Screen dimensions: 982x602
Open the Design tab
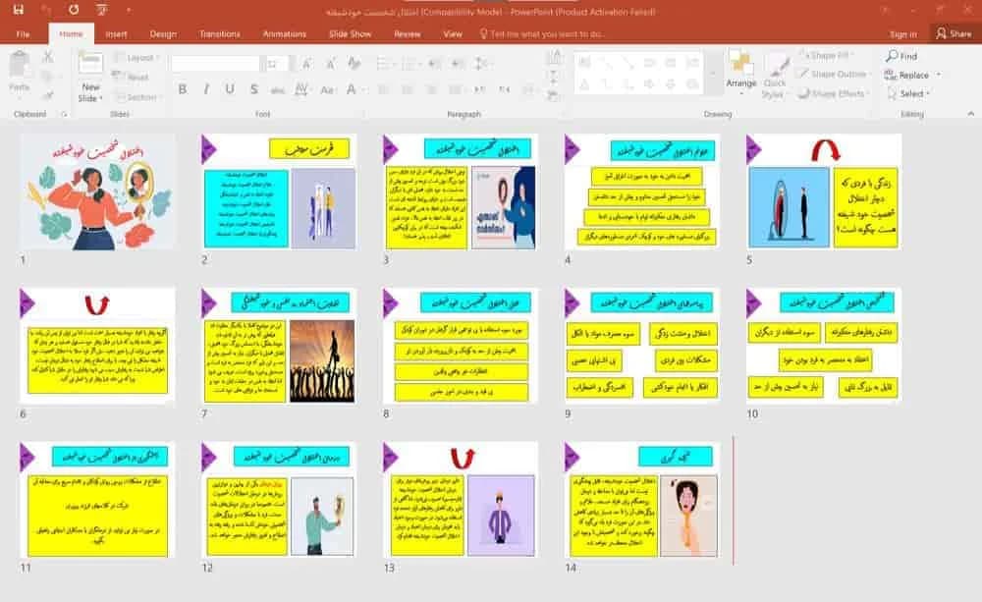pyautogui.click(x=163, y=33)
